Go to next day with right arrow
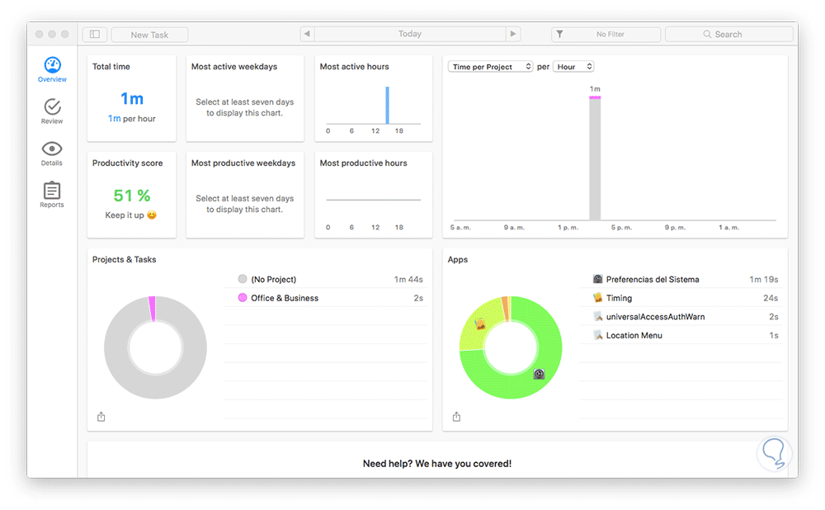 click(513, 34)
